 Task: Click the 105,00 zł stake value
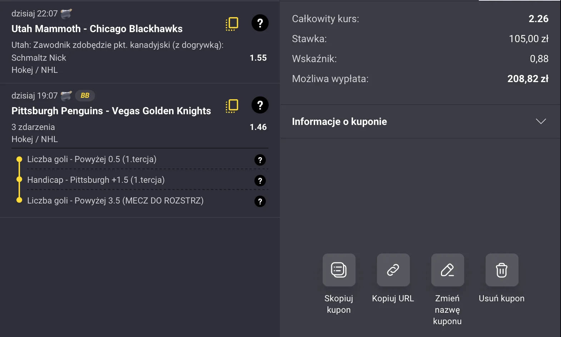pos(529,39)
